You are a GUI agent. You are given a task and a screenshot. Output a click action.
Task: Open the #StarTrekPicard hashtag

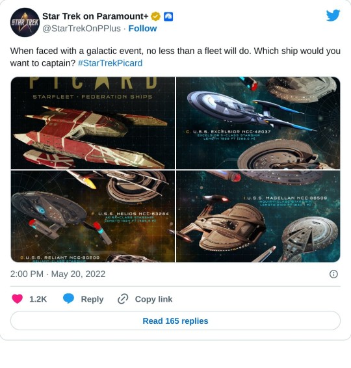pyautogui.click(x=110, y=63)
